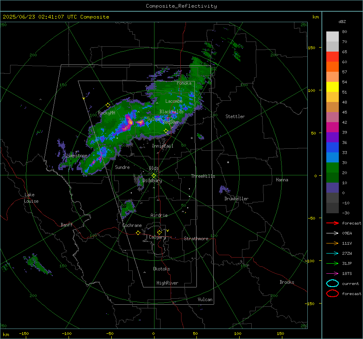Click the Limestone label
This screenshot has height=339, width=363.
pos(76,156)
